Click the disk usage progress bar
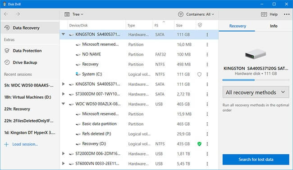The height and width of the screenshot is (170, 293). [256, 80]
